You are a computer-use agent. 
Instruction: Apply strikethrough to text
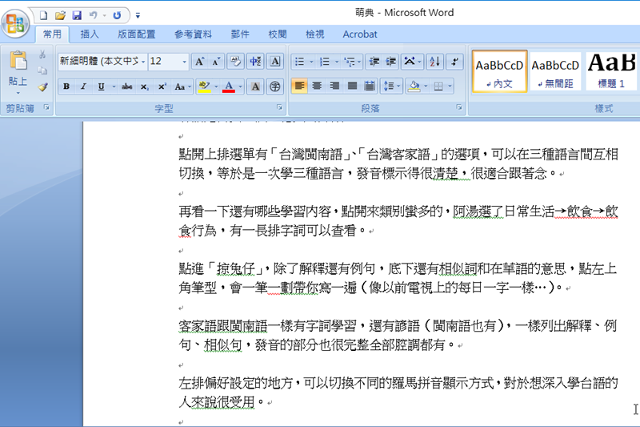pyautogui.click(x=126, y=87)
